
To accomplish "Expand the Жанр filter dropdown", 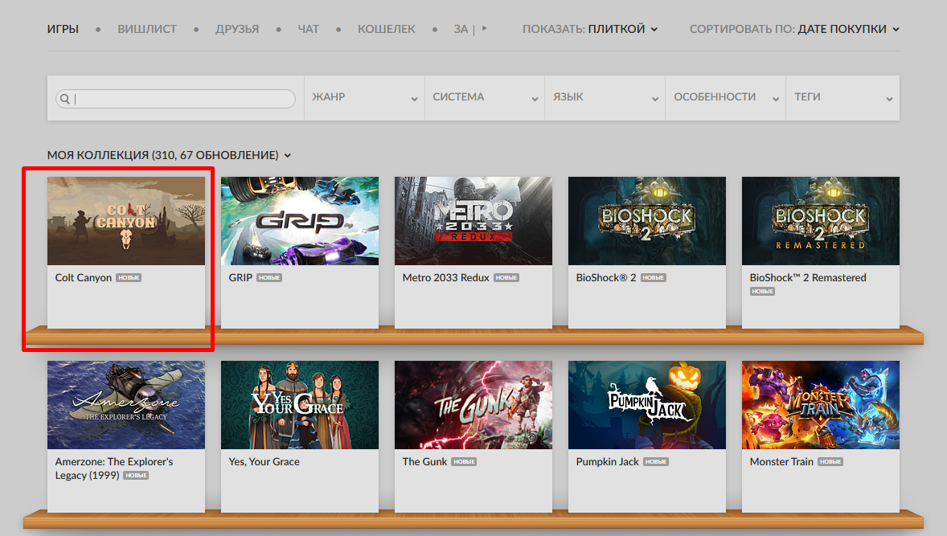I will [x=364, y=97].
